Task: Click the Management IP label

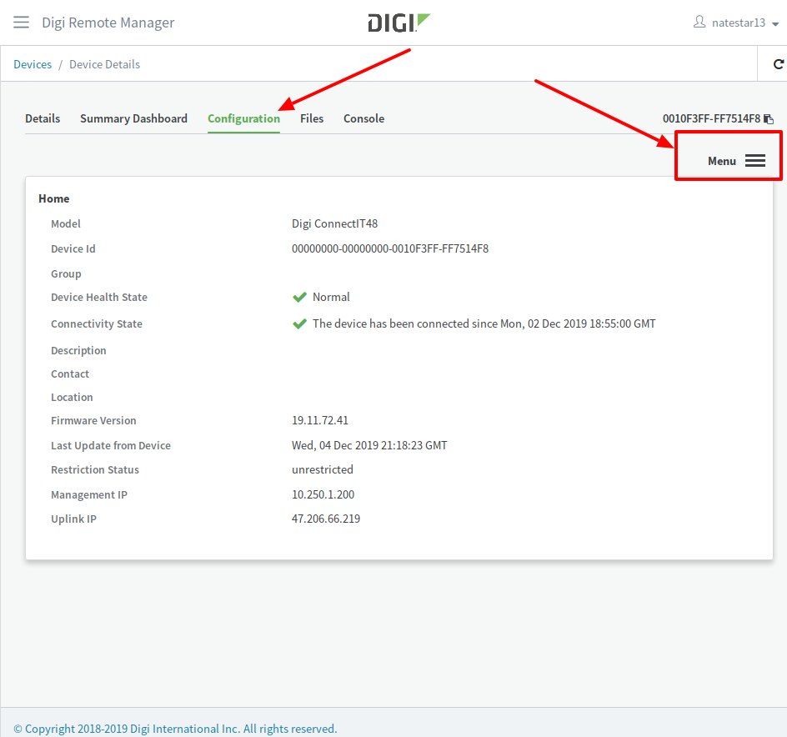Action: [x=89, y=494]
